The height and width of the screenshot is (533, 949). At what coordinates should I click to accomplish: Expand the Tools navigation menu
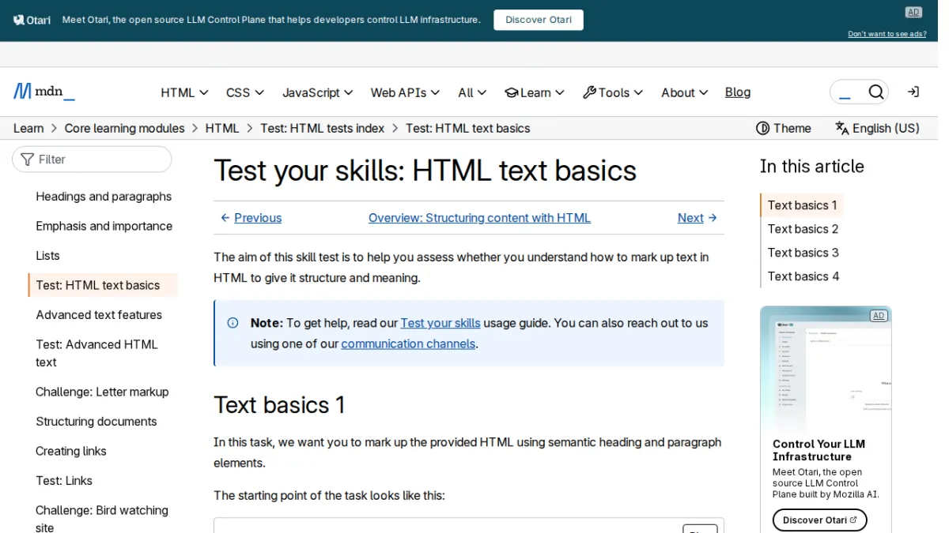pos(613,92)
